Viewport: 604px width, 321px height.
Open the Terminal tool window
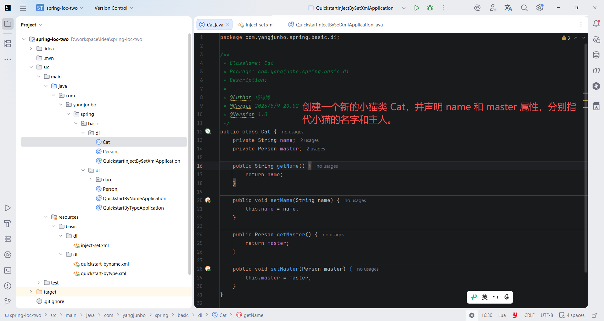pos(8,270)
